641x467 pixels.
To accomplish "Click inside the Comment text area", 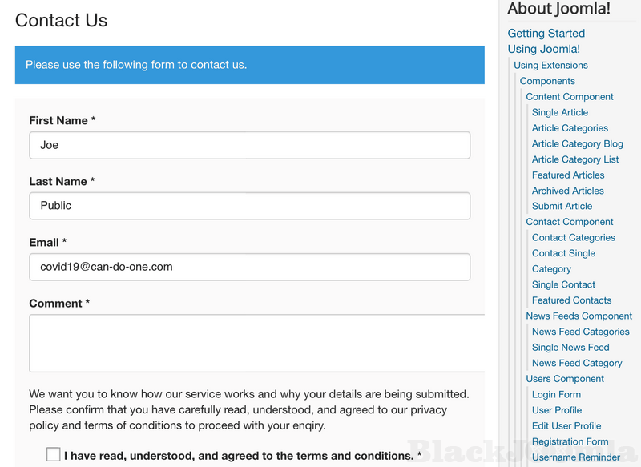I will 256,343.
